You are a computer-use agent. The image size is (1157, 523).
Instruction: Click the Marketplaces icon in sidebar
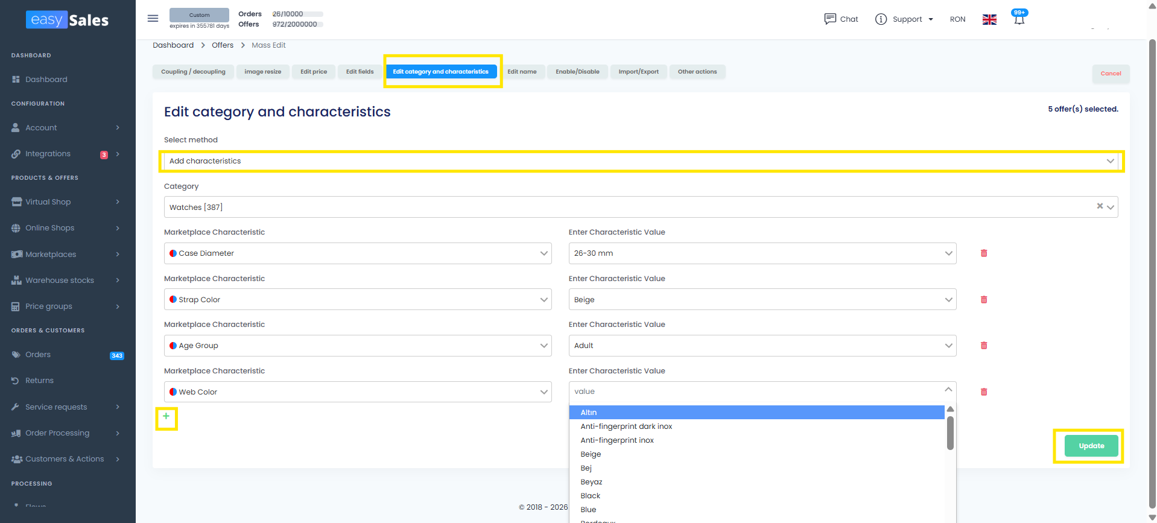17,254
